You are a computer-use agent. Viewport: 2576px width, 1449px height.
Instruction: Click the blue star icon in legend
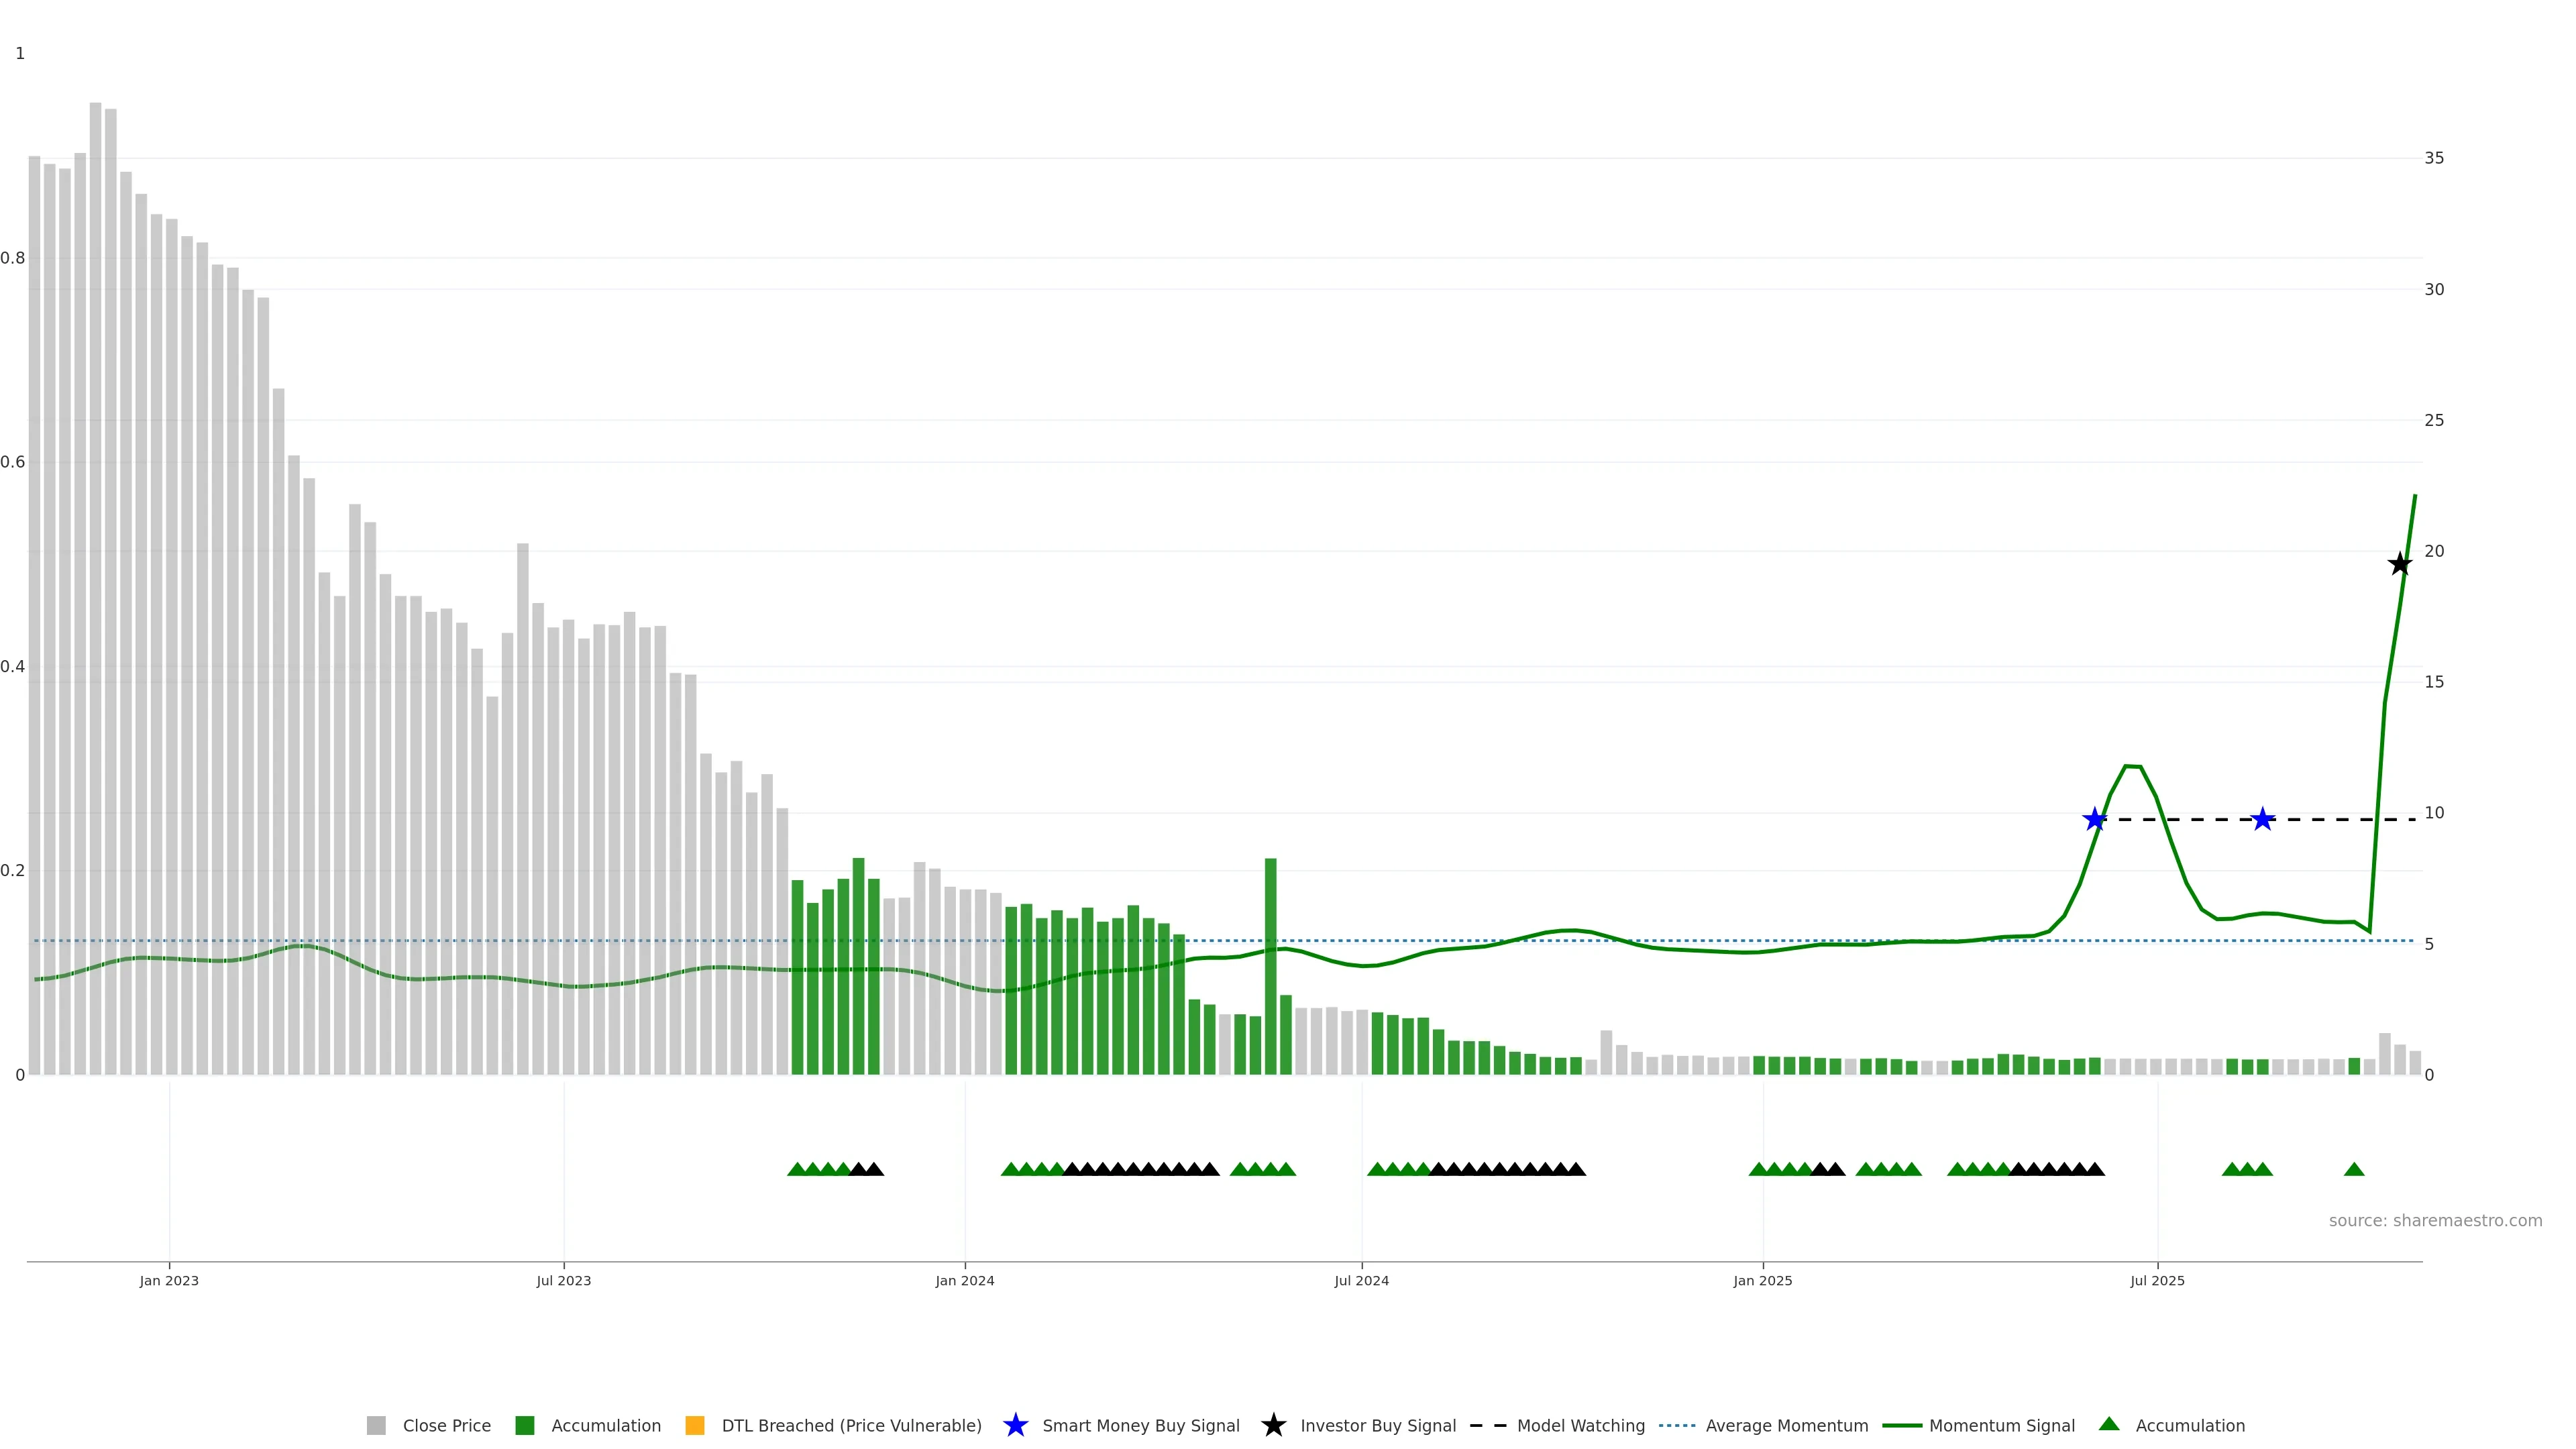tap(1015, 1425)
